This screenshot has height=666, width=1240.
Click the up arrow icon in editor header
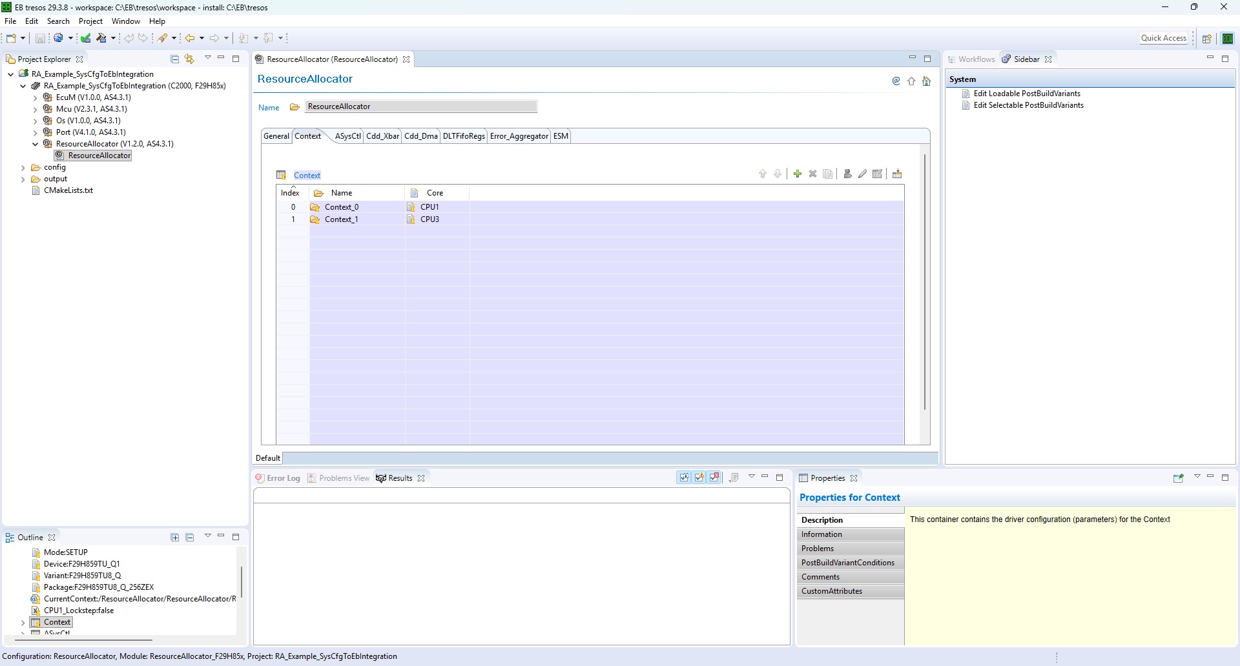coord(911,81)
